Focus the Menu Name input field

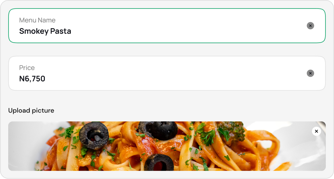[167, 26]
